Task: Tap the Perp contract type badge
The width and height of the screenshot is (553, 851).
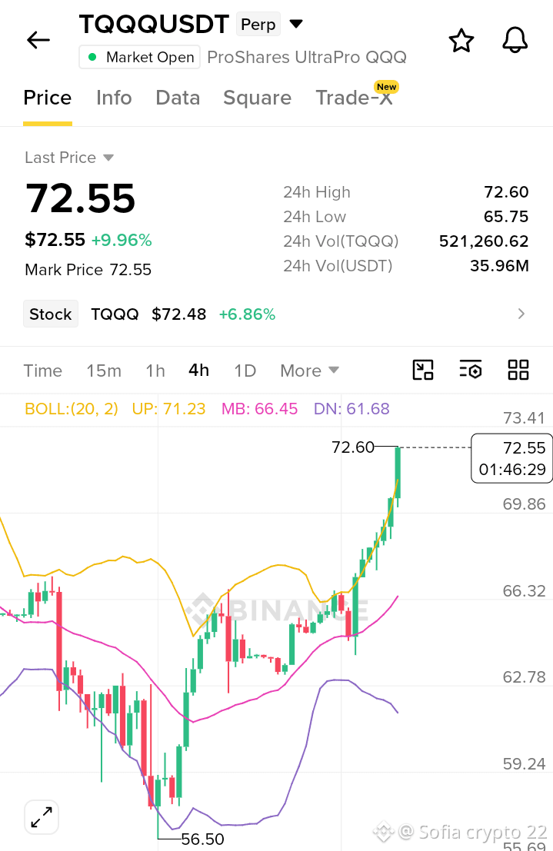Action: tap(258, 25)
